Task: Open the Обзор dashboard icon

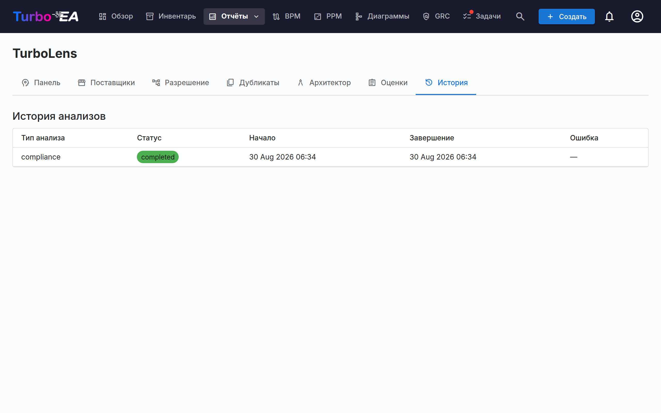Action: tap(103, 16)
